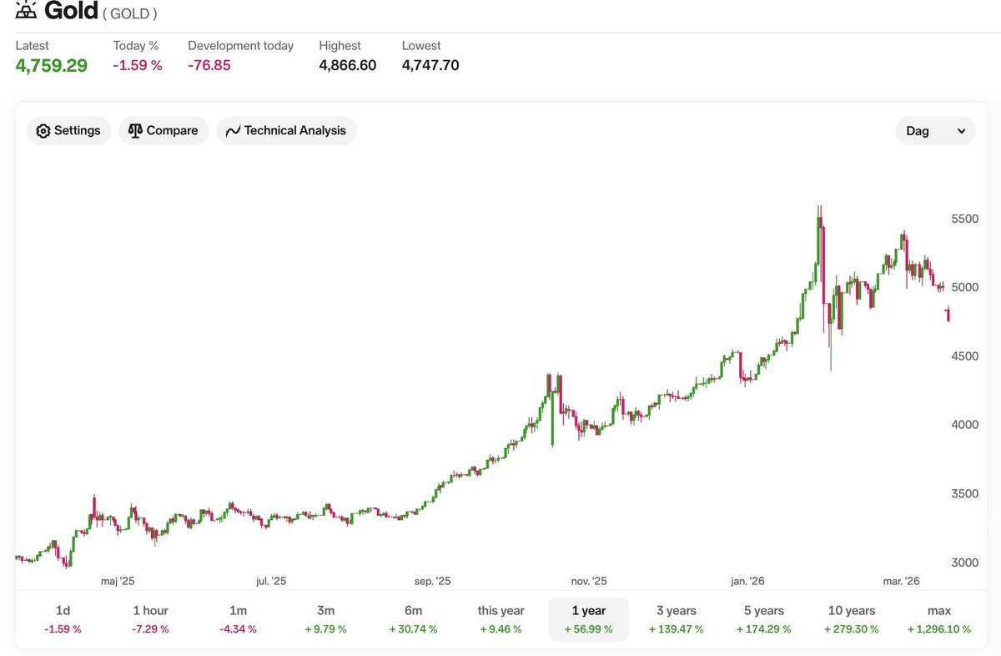The height and width of the screenshot is (656, 1001).
Task: Open Technical Analysis
Action: [x=286, y=131]
